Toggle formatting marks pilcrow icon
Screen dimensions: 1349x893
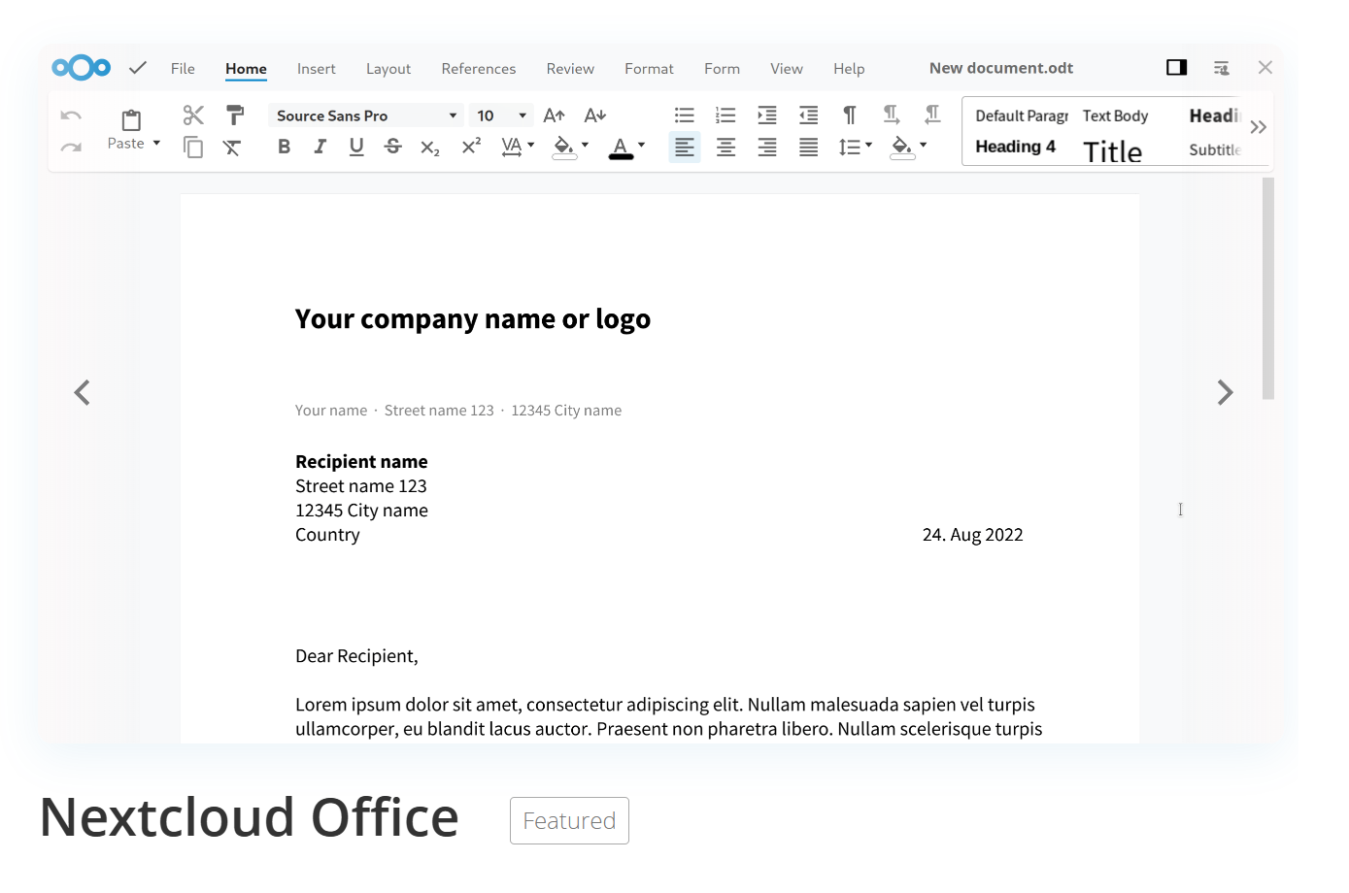pyautogui.click(x=850, y=116)
